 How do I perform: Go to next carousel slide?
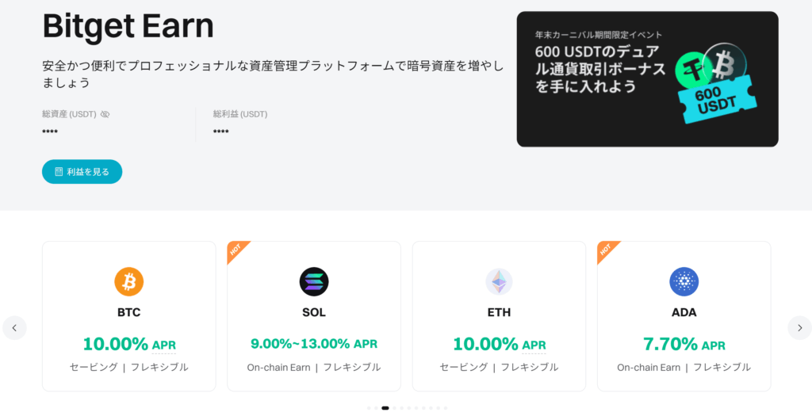coord(799,327)
